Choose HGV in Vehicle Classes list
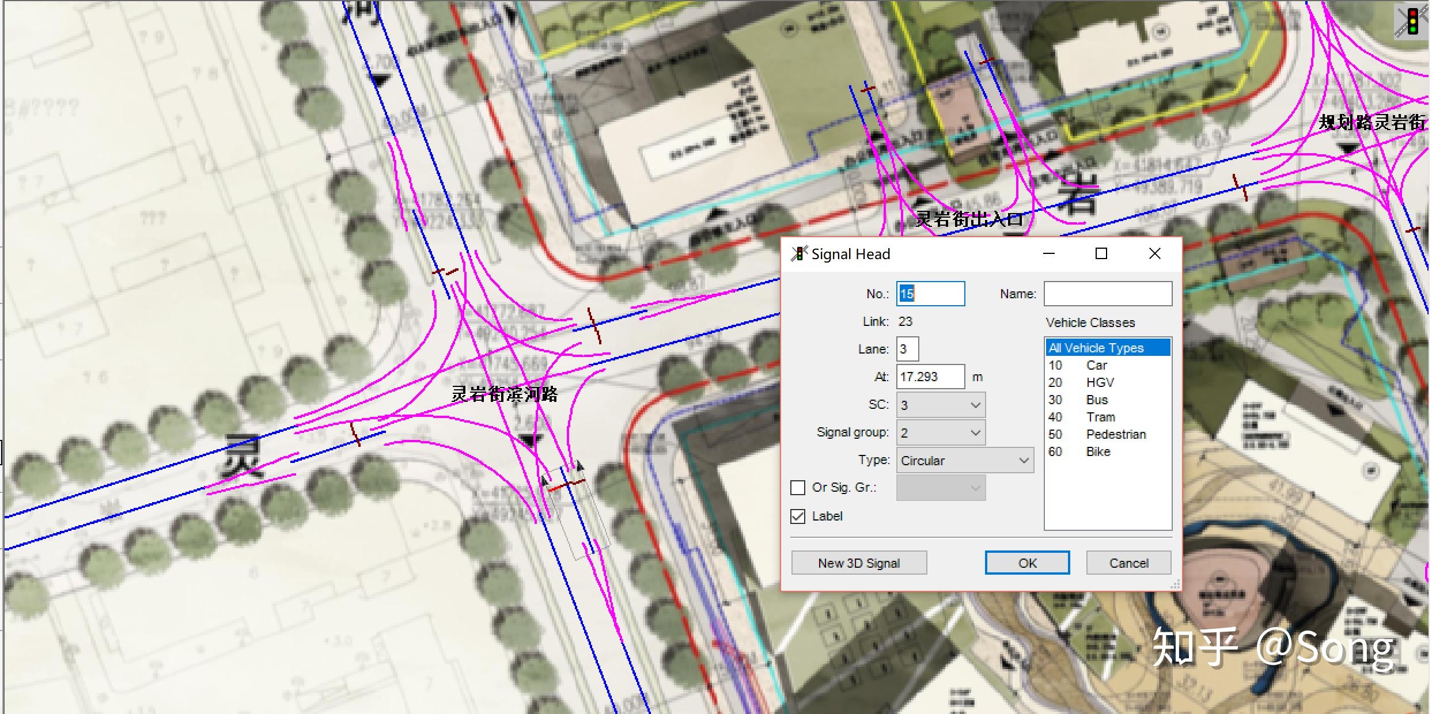 pos(1100,382)
